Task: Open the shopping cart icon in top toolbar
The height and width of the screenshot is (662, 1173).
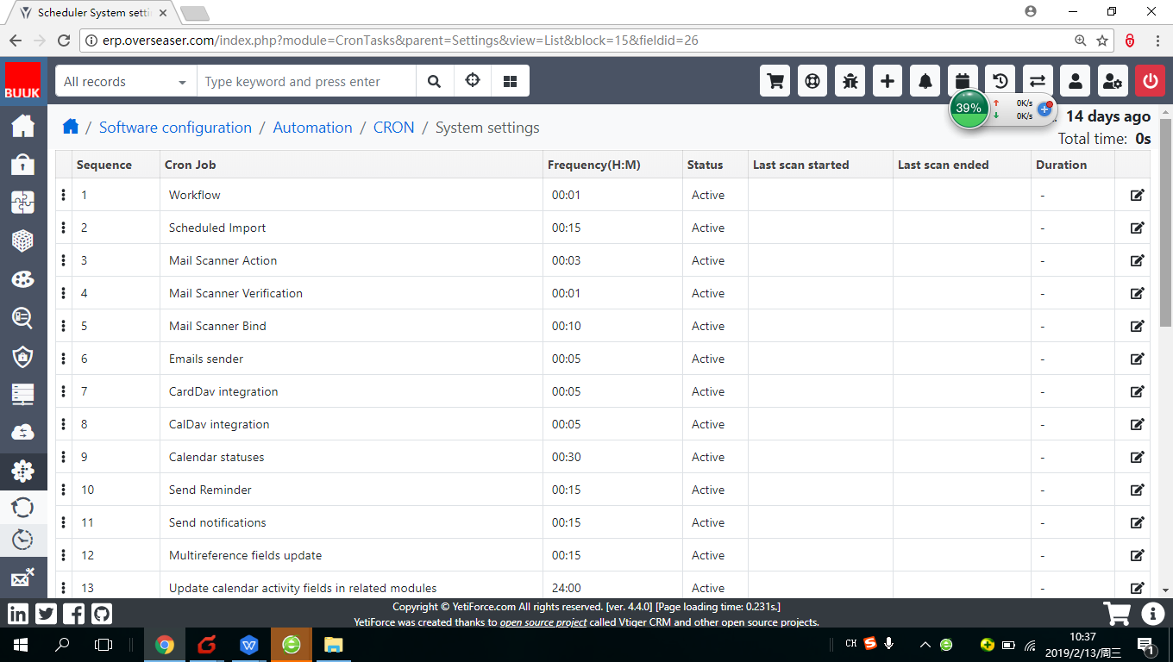Action: pyautogui.click(x=775, y=81)
